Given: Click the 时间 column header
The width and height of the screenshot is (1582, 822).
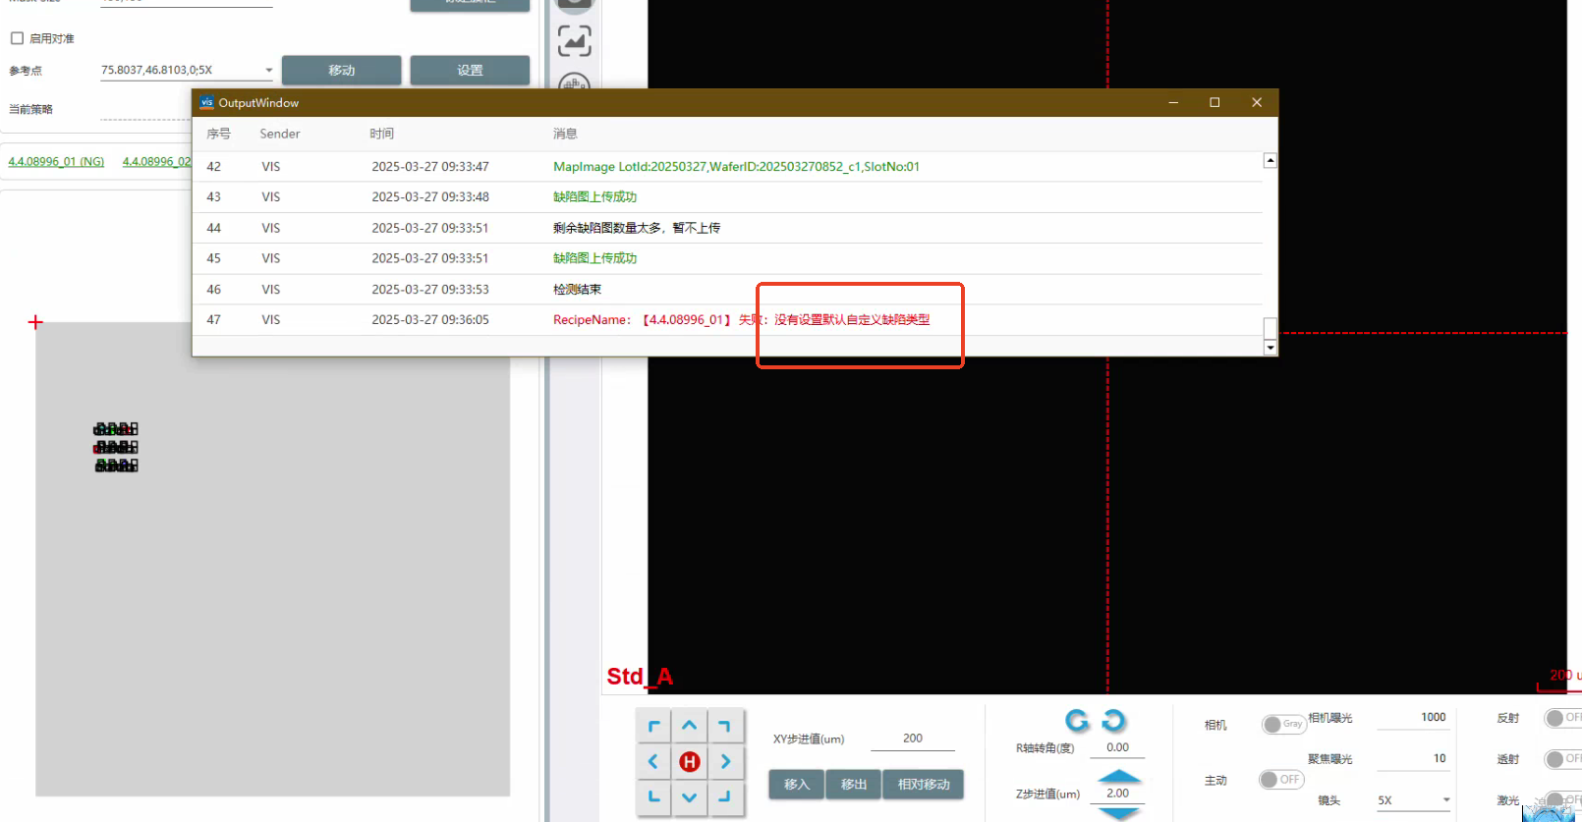Looking at the screenshot, I should point(381,134).
